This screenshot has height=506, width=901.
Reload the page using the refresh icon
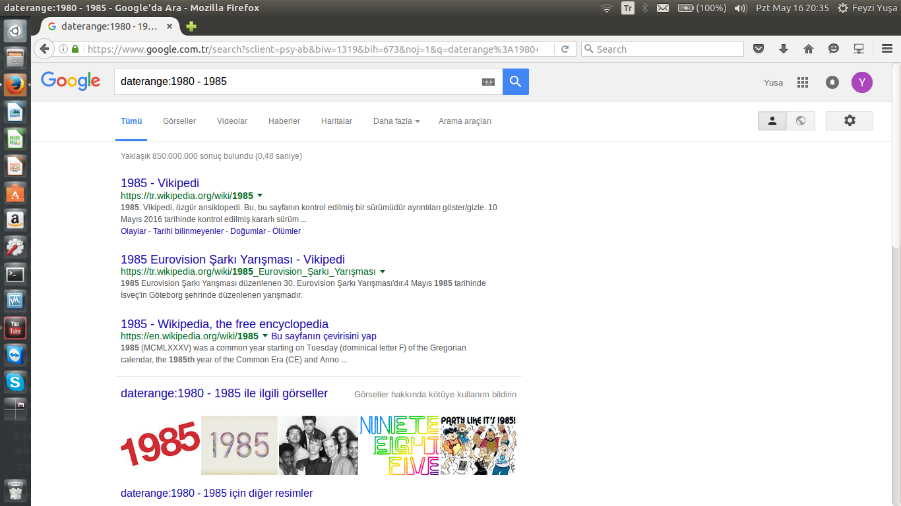coord(565,49)
